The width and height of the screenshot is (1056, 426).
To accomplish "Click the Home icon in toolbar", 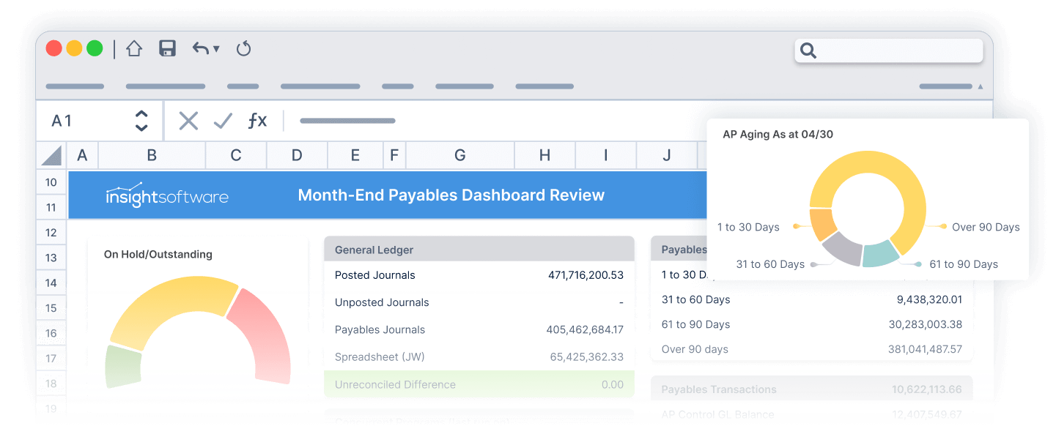I will [133, 49].
